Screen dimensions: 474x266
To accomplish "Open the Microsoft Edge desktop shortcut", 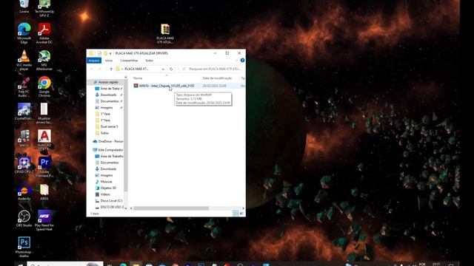I will click(x=24, y=33).
